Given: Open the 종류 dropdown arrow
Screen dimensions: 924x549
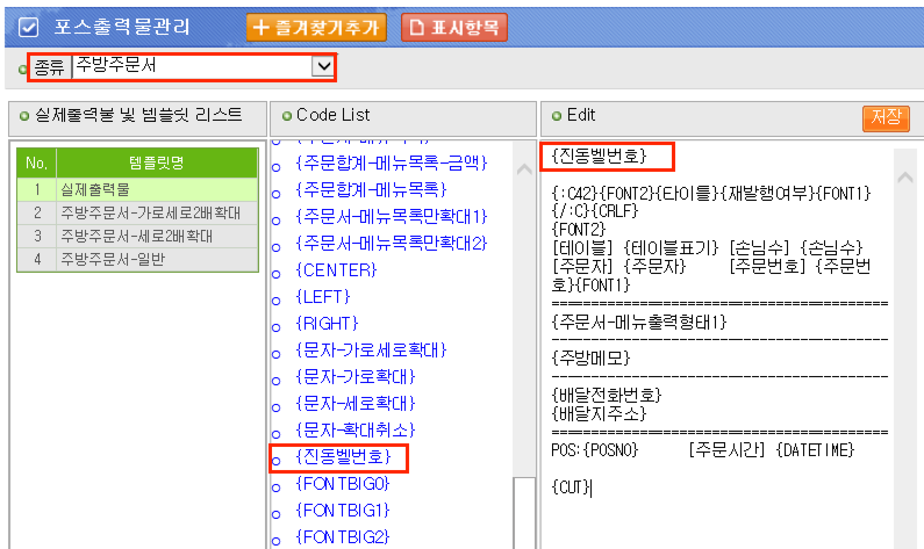Looking at the screenshot, I should tap(323, 66).
